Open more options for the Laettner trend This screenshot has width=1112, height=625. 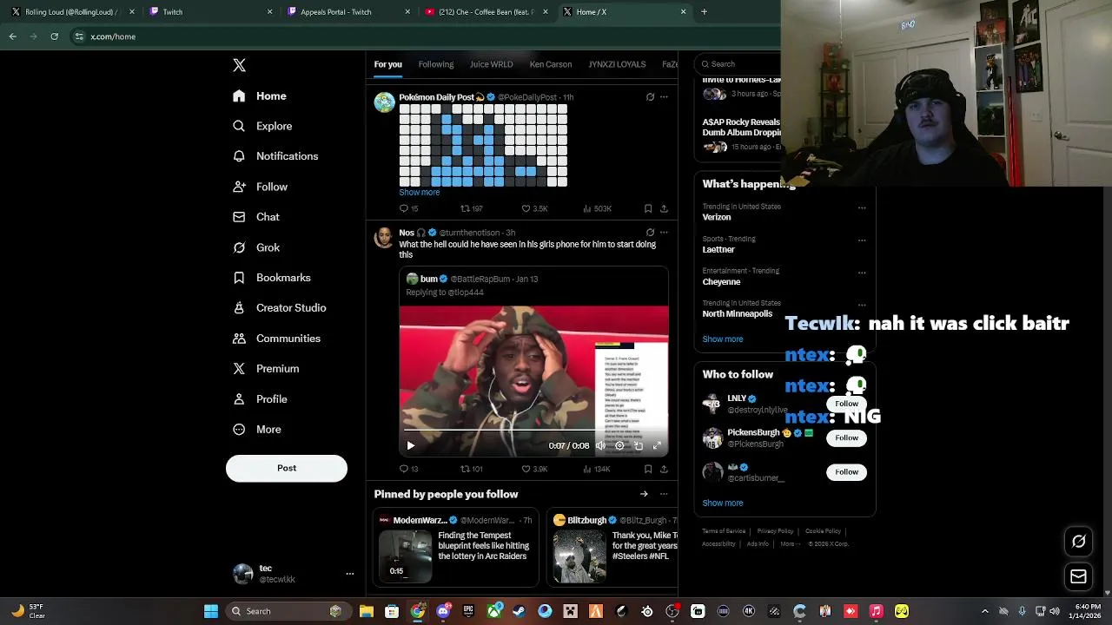pos(862,240)
